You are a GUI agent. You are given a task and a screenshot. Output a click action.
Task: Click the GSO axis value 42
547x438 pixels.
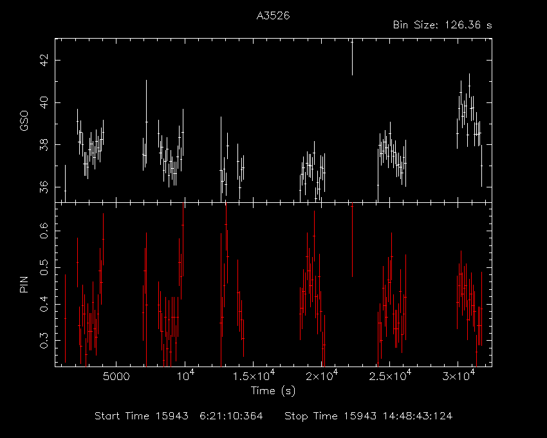(44, 61)
